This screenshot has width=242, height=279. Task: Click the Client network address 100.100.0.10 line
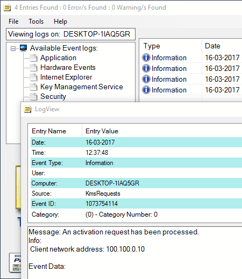87,249
